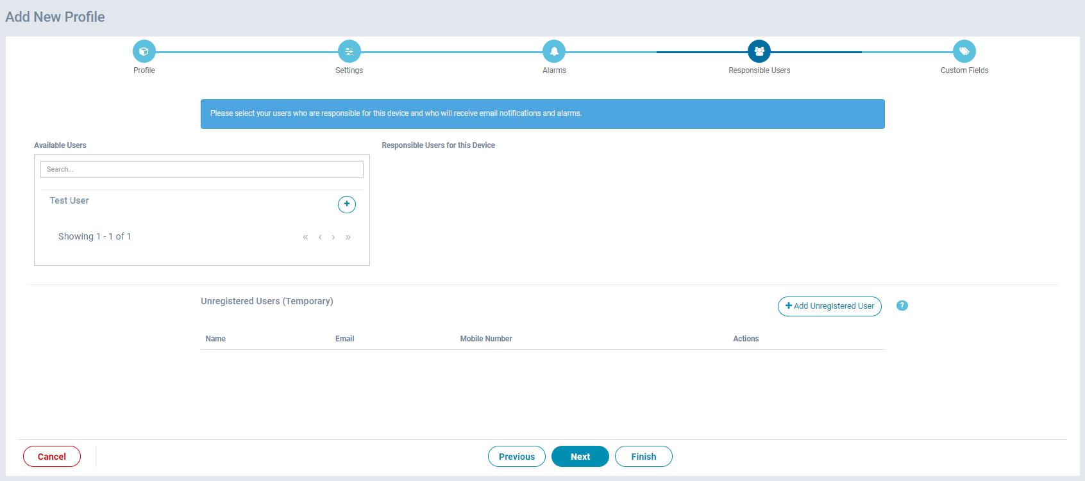Select the Responsible Users step icon
1085x481 pixels.
[x=759, y=51]
